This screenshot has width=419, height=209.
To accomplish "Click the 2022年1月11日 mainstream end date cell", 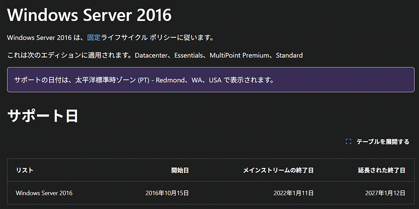I will [x=293, y=193].
